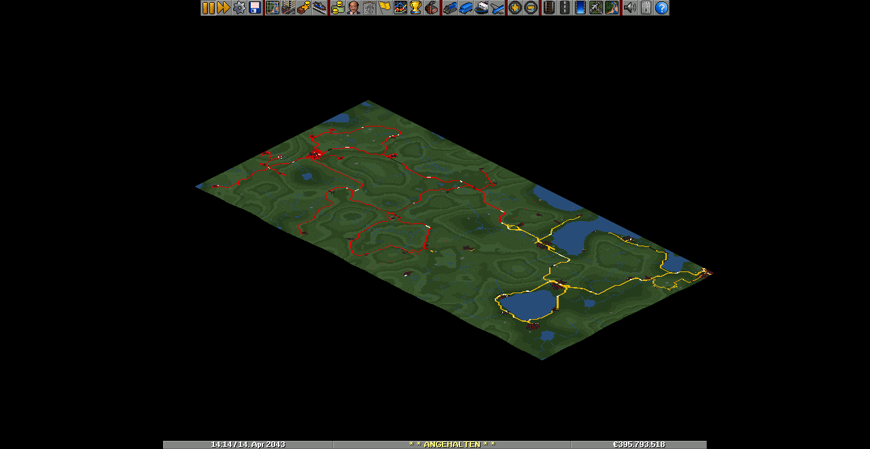Open the world map menu

click(273, 7)
